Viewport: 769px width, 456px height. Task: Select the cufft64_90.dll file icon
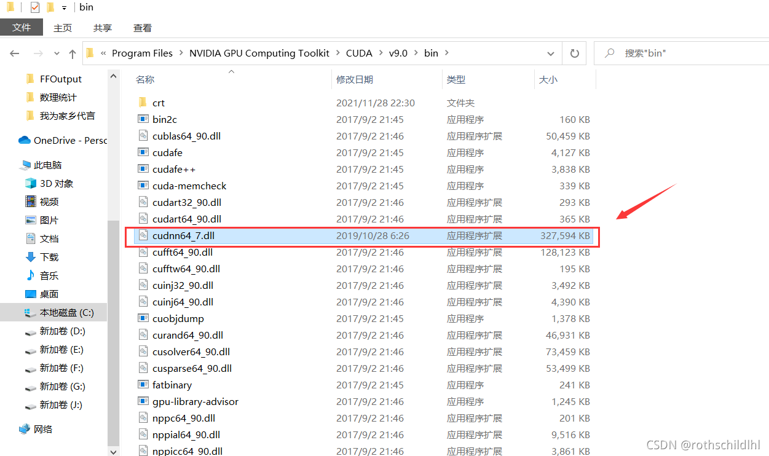pyautogui.click(x=143, y=252)
